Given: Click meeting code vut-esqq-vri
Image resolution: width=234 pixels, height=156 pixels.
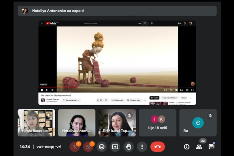Looking at the screenshot, I should pos(49,147).
